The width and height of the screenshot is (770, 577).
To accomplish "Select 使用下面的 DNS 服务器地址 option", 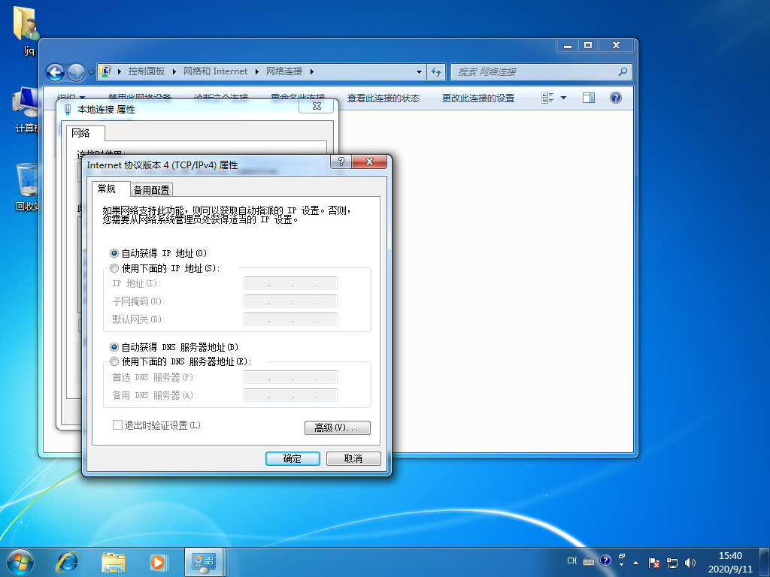I will (114, 361).
